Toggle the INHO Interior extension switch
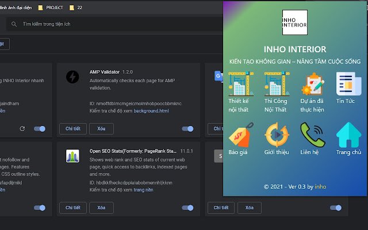 pos(40,129)
